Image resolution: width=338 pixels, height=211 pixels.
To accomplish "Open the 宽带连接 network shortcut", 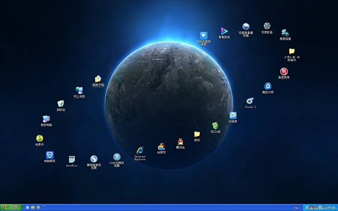I will click(x=285, y=33).
